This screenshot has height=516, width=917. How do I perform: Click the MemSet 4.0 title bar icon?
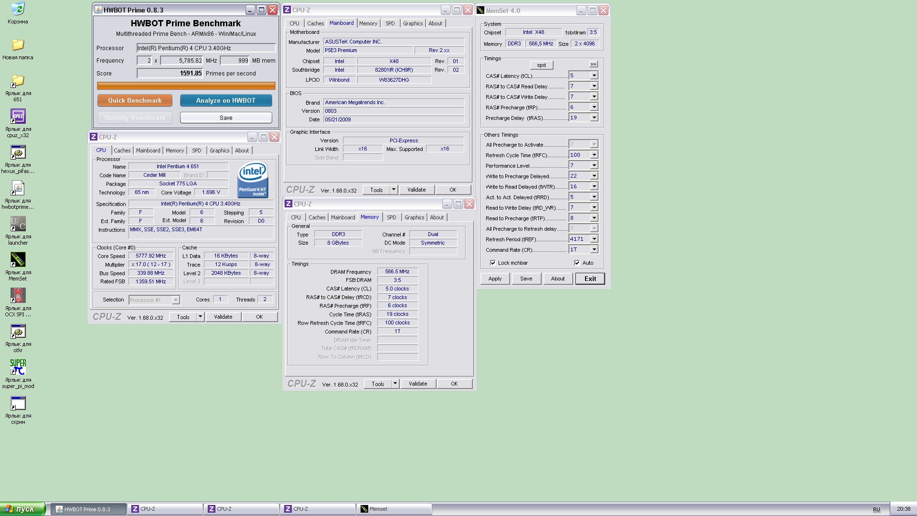[480, 10]
